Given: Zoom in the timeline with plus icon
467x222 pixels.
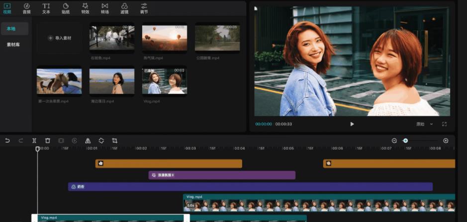Looking at the screenshot, I should 446,141.
